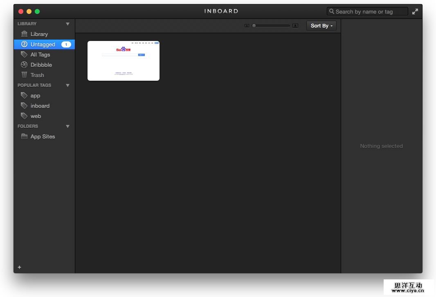
Task: Click the tag icon beside inboard
Action: pyautogui.click(x=24, y=106)
